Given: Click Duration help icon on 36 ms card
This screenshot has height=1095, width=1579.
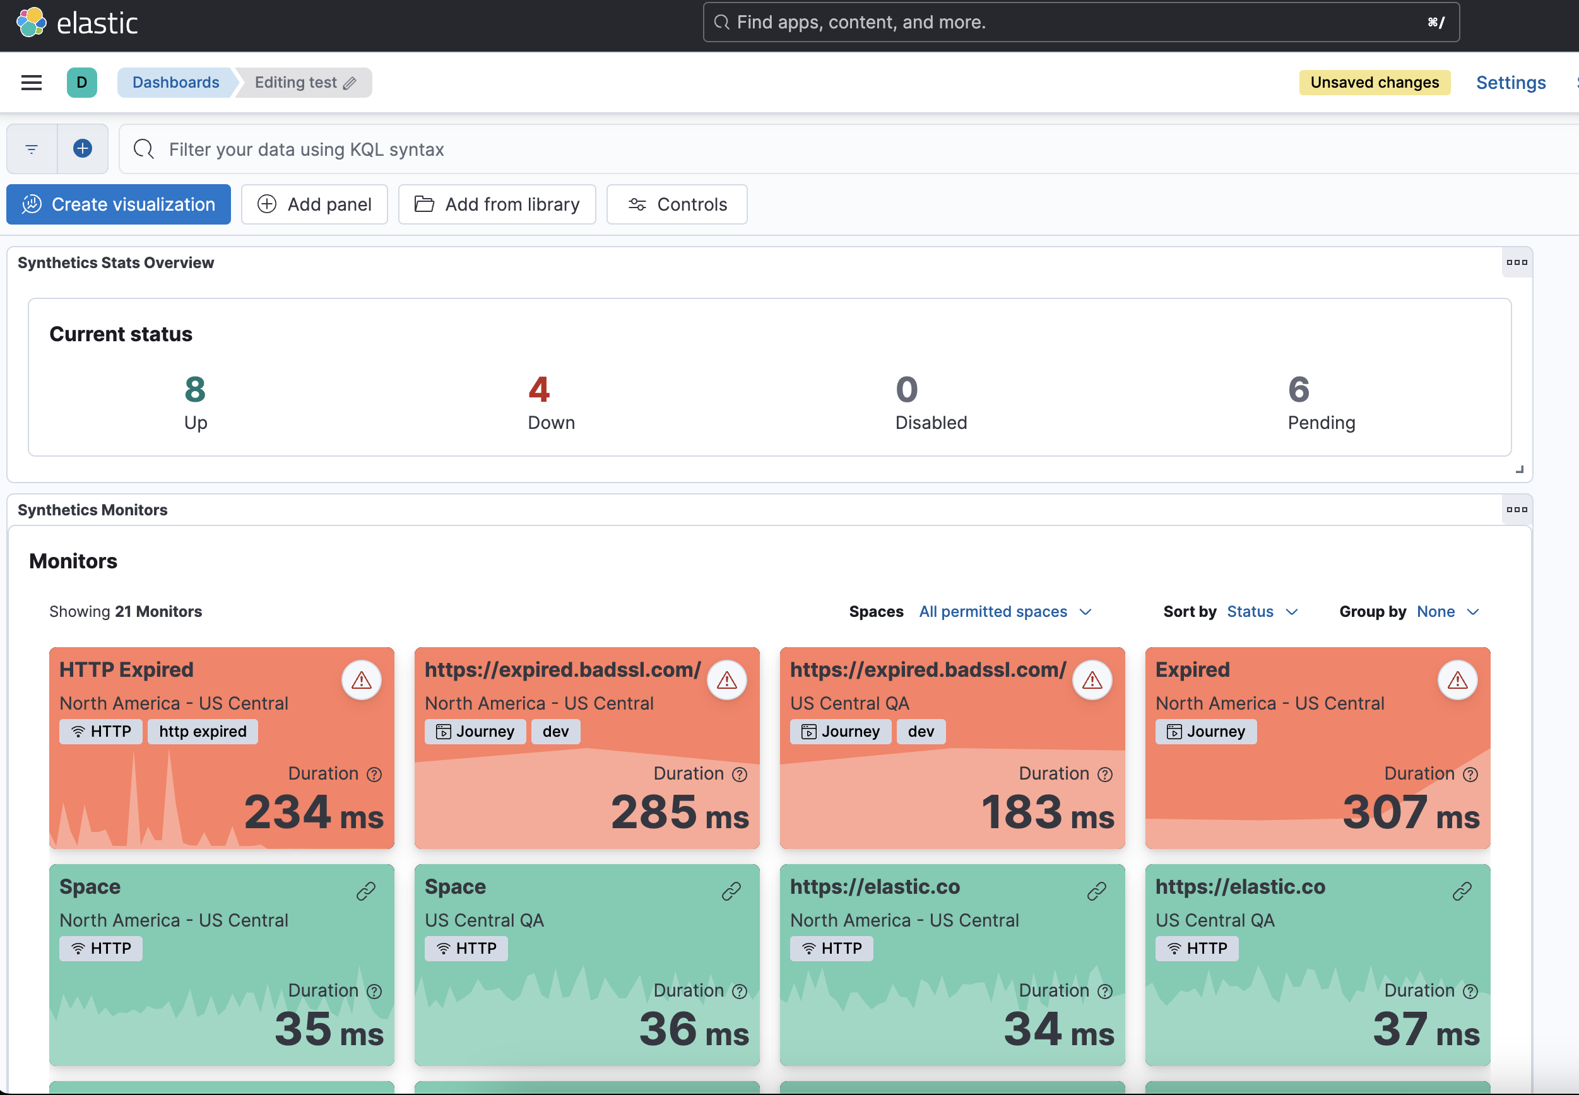Looking at the screenshot, I should tap(740, 992).
